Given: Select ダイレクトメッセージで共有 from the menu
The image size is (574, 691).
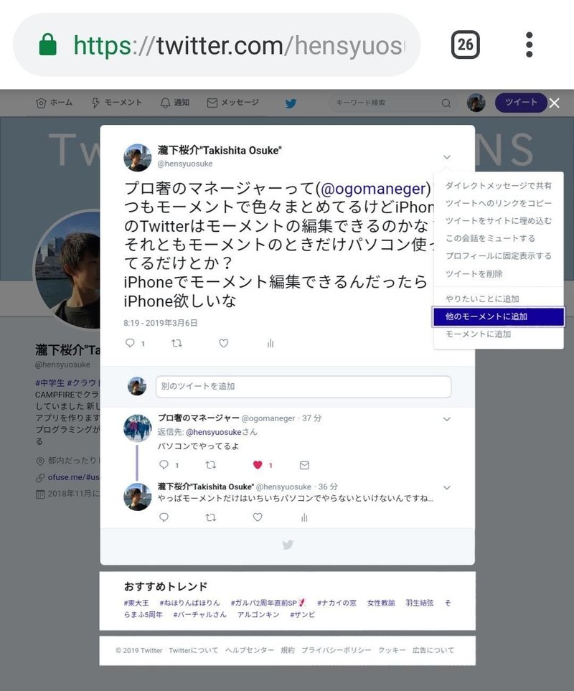Looking at the screenshot, I should coord(498,186).
